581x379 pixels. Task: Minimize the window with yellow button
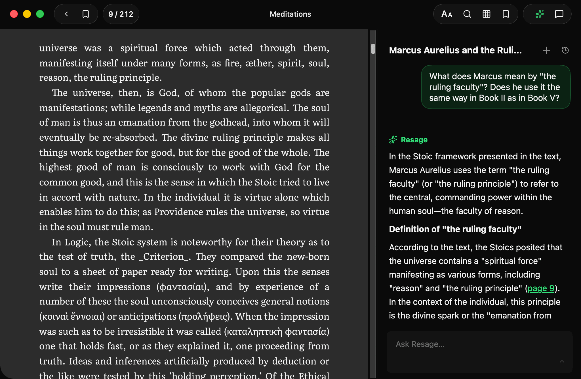tap(27, 14)
